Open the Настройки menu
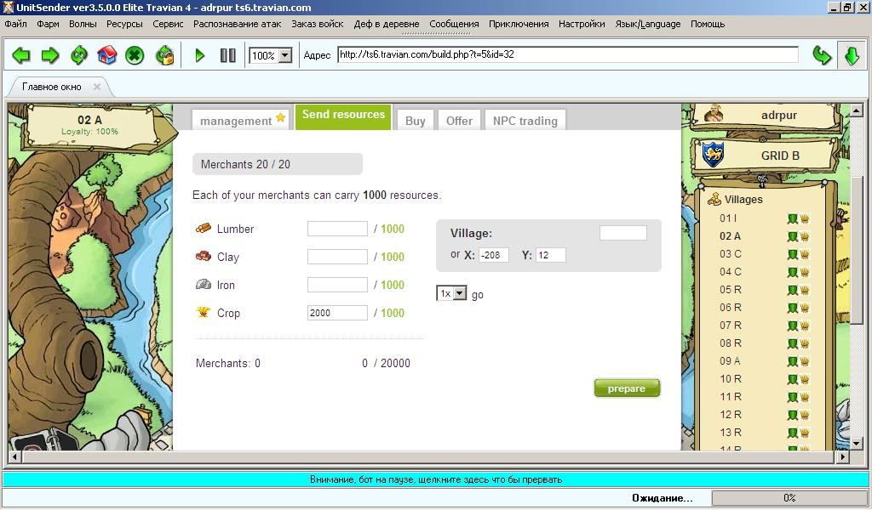The image size is (872, 510). (582, 24)
